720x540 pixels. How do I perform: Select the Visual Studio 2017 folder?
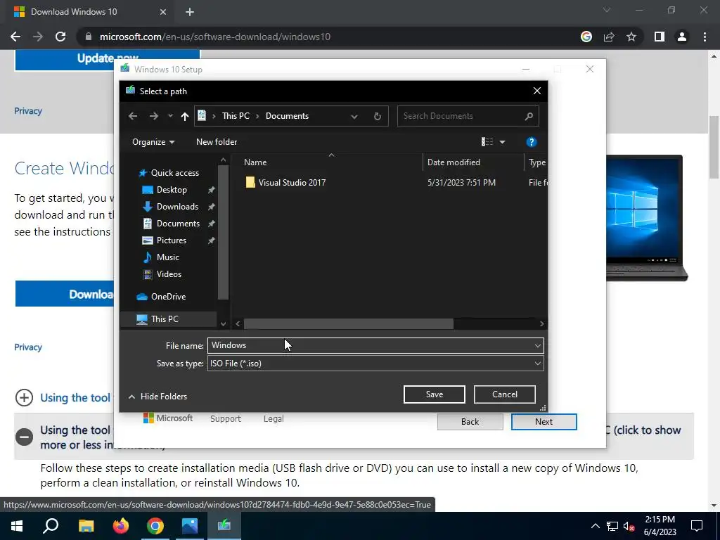[x=292, y=183]
